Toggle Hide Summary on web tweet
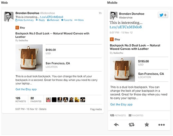Screen dimensions: 173x136 [x=25, y=20]
